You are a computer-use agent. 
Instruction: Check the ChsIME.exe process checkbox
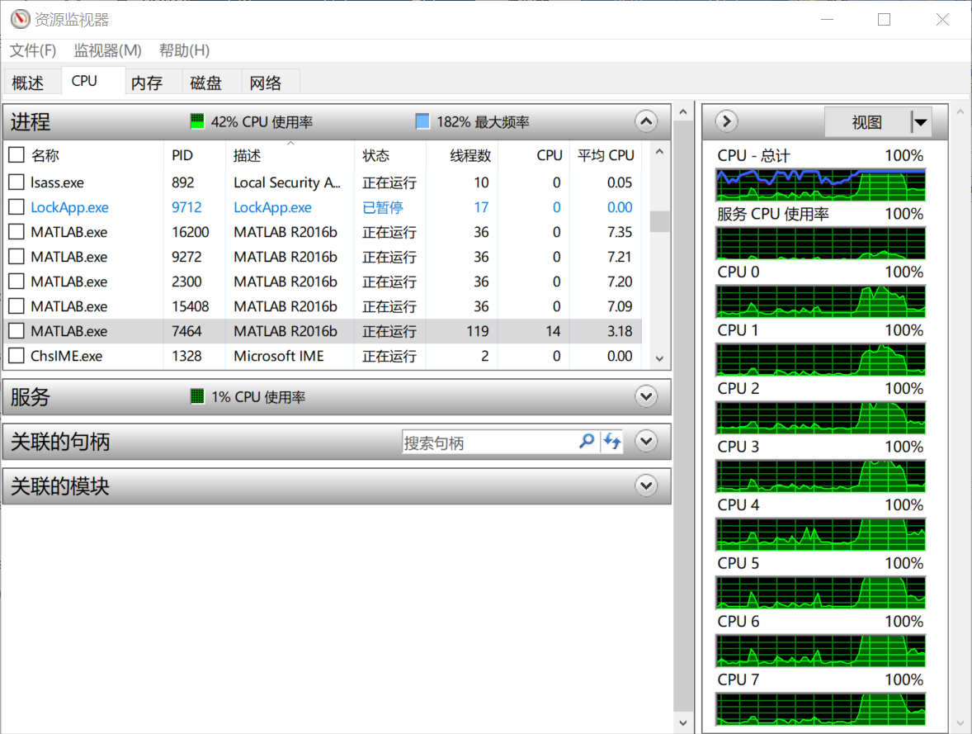pos(17,356)
